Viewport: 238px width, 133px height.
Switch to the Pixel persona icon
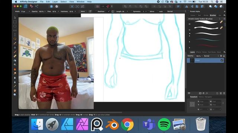pyautogui.click(x=31, y=6)
